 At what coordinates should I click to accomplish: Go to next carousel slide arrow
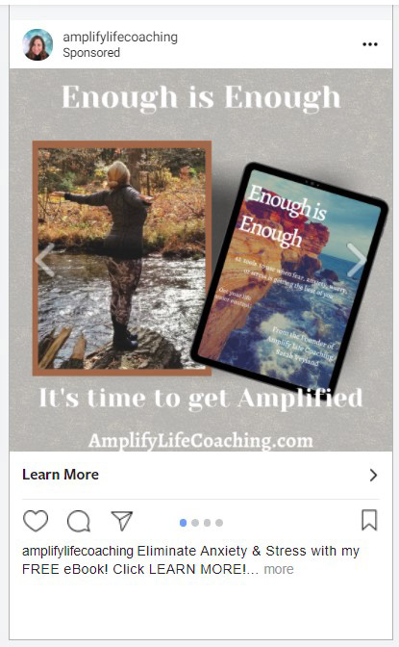click(356, 260)
